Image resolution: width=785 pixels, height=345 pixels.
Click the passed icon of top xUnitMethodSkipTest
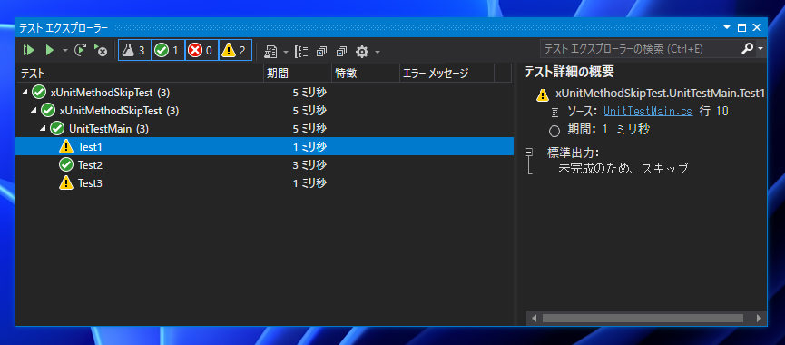point(38,92)
